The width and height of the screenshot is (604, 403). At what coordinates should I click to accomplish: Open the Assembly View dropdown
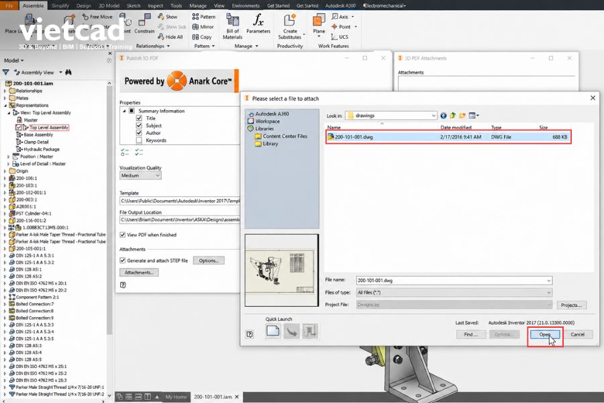tap(60, 72)
